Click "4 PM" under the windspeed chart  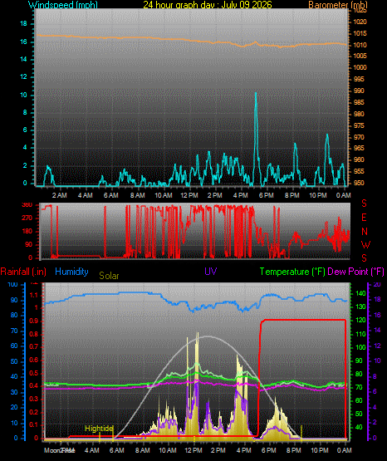[240, 195]
